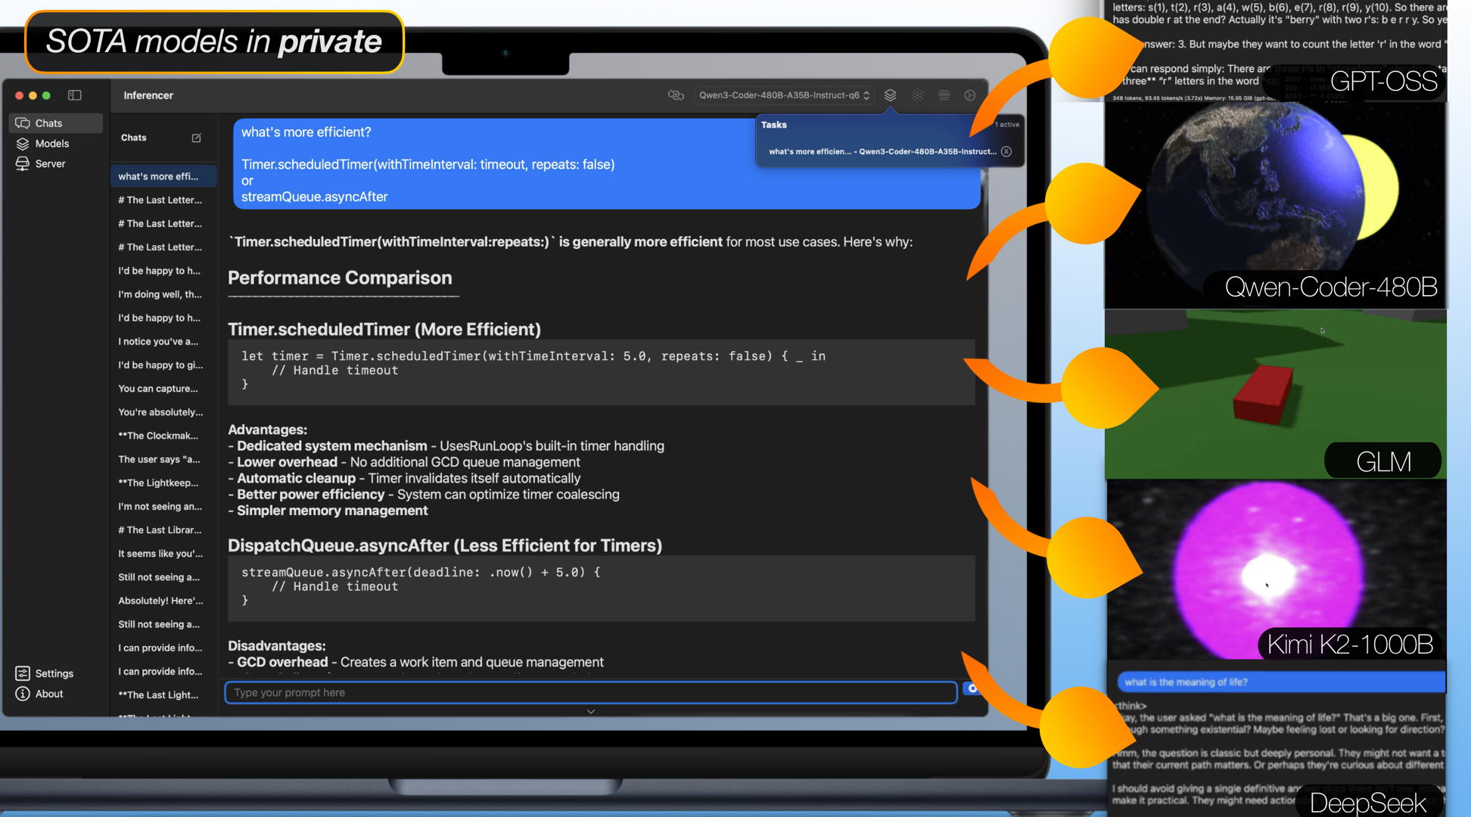Click the unlinked chain icon
The width and height of the screenshot is (1471, 817).
(676, 95)
